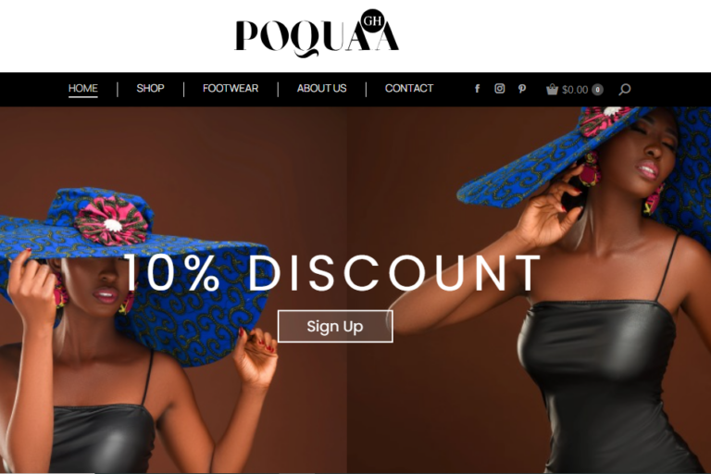Navigate to the FOOTWEAR menu item
The image size is (711, 474).
(231, 89)
